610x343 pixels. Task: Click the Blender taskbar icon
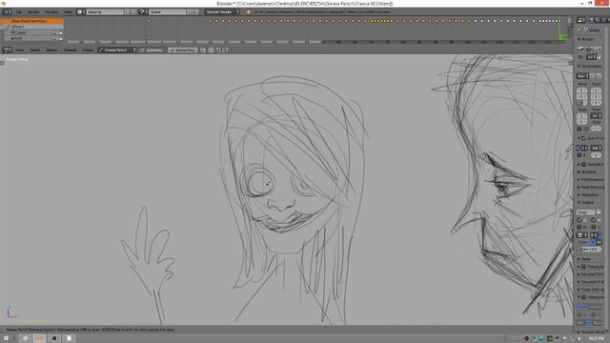coord(39,338)
